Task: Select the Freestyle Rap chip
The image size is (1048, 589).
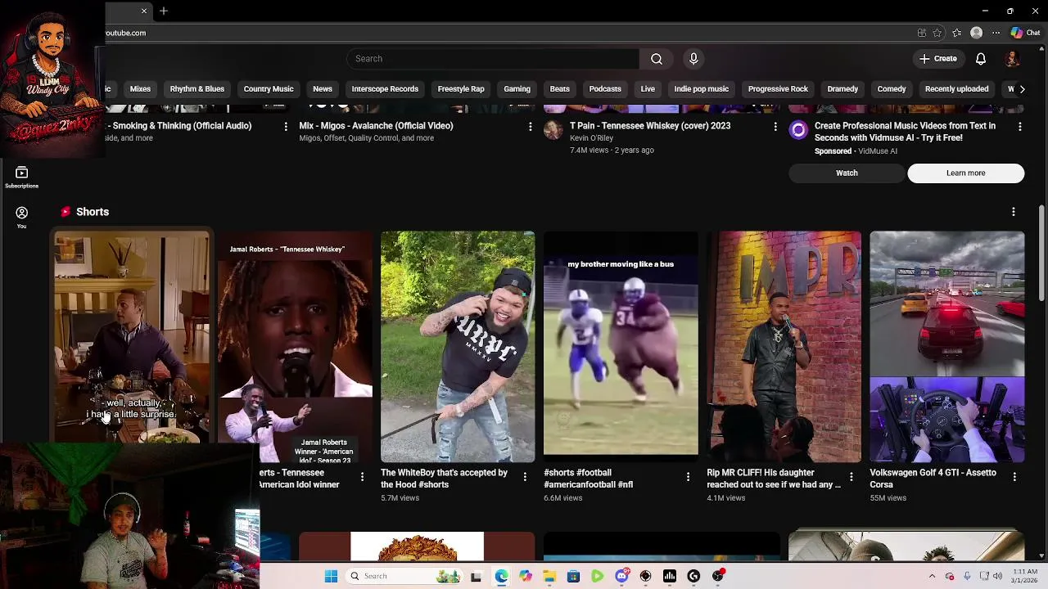Action: pos(461,89)
